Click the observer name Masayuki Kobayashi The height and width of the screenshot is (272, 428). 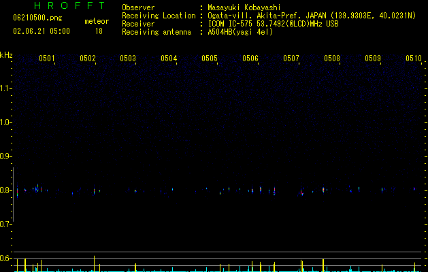click(244, 7)
